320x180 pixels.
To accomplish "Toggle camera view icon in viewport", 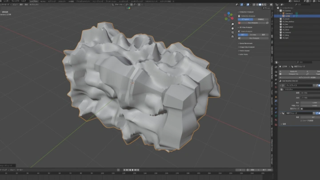I will [232, 32].
